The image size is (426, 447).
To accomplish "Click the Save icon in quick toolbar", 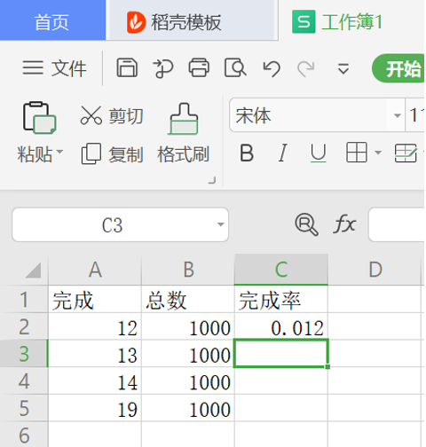I will coord(127,68).
